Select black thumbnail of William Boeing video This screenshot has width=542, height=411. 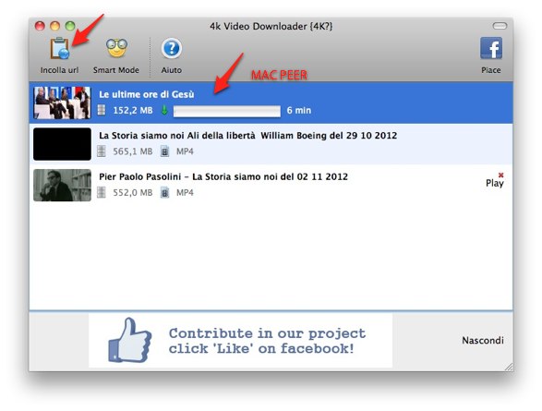click(x=62, y=144)
